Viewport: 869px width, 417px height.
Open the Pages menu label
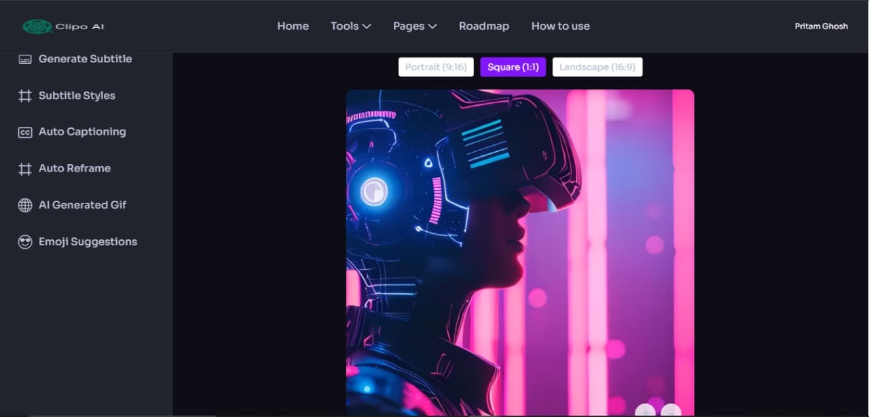[409, 26]
